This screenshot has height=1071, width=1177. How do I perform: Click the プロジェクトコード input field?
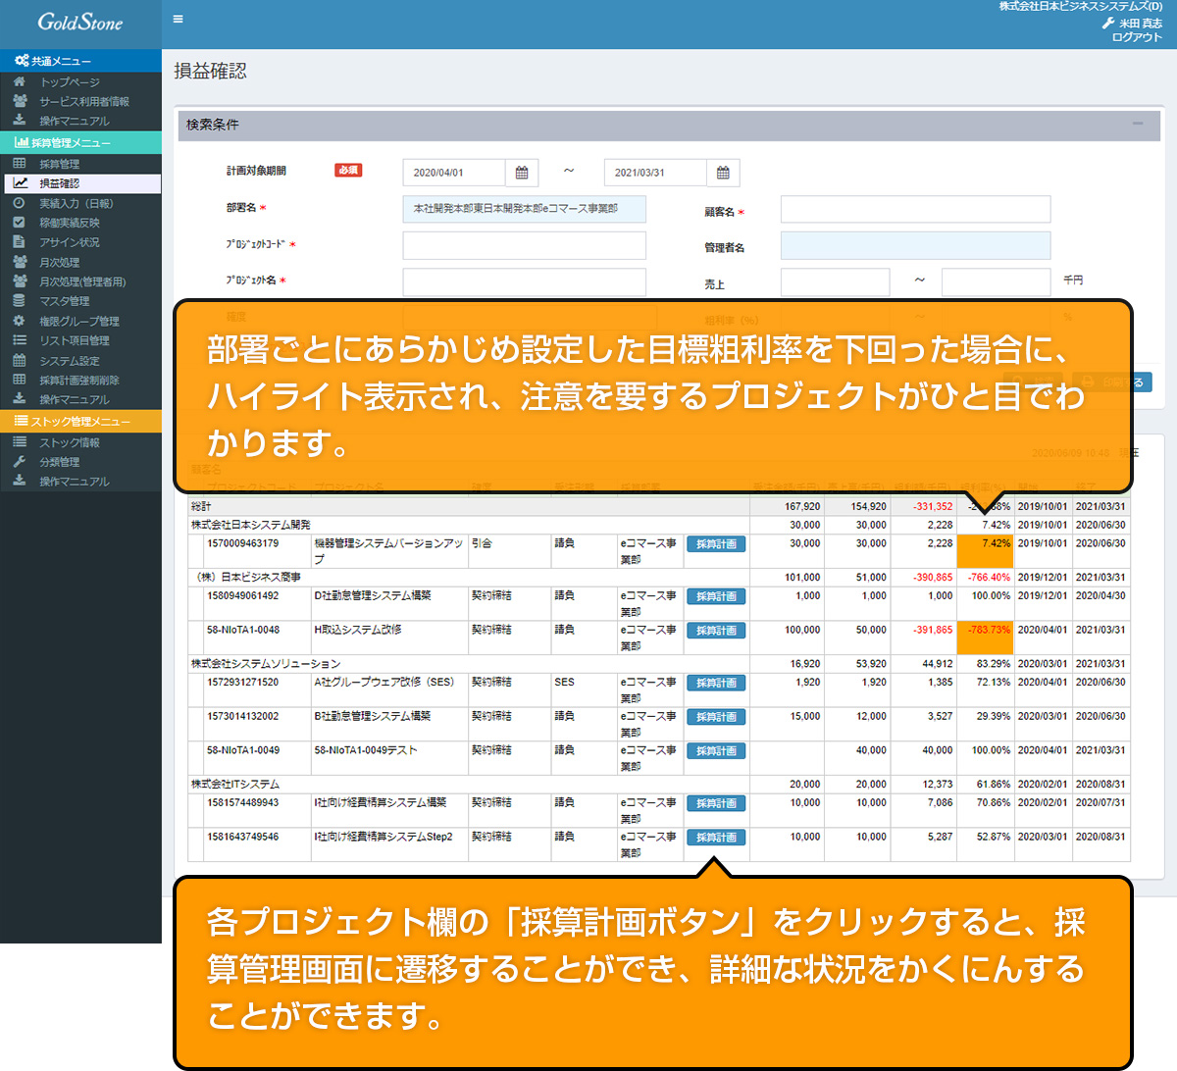(525, 245)
